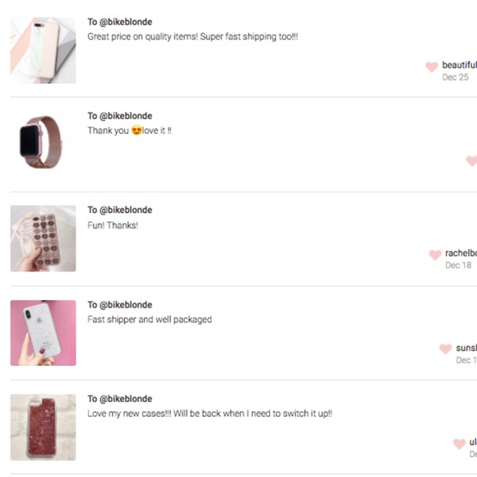
Task: Click the @bikeblonde link above the Thank you review
Action: 126,116
